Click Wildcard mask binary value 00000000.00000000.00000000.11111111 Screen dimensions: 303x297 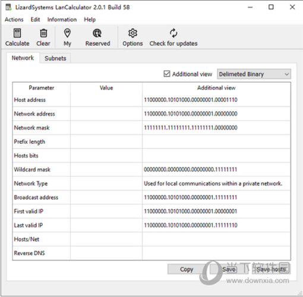coord(190,169)
